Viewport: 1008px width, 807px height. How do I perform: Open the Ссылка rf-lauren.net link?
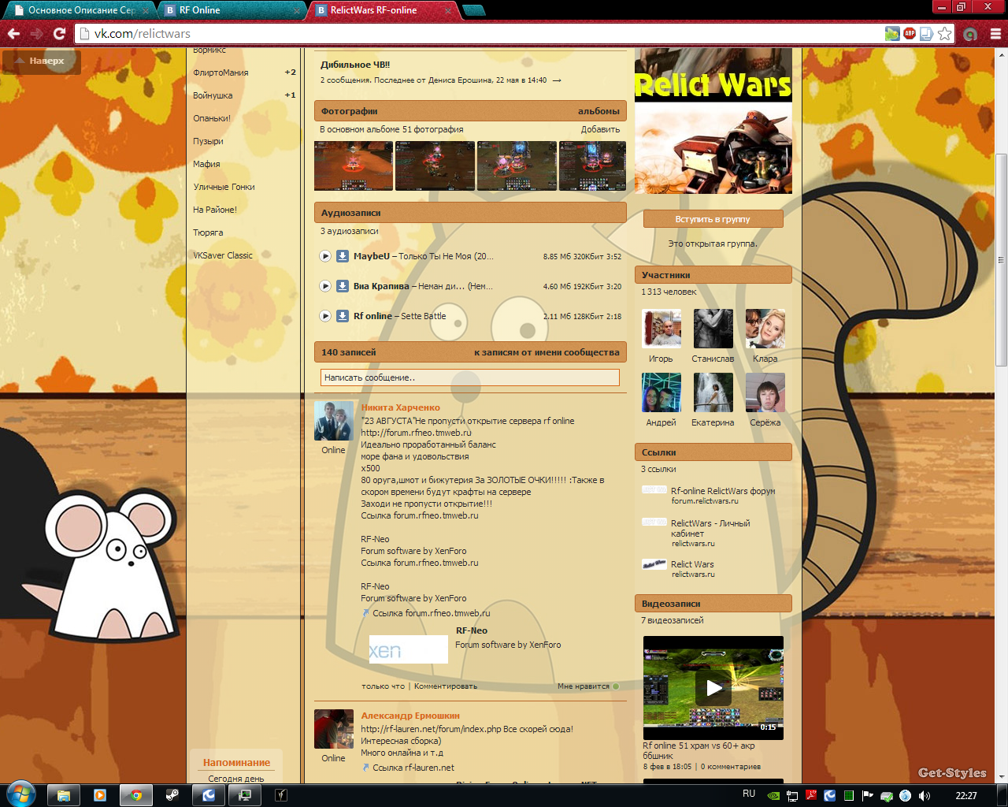click(x=413, y=768)
